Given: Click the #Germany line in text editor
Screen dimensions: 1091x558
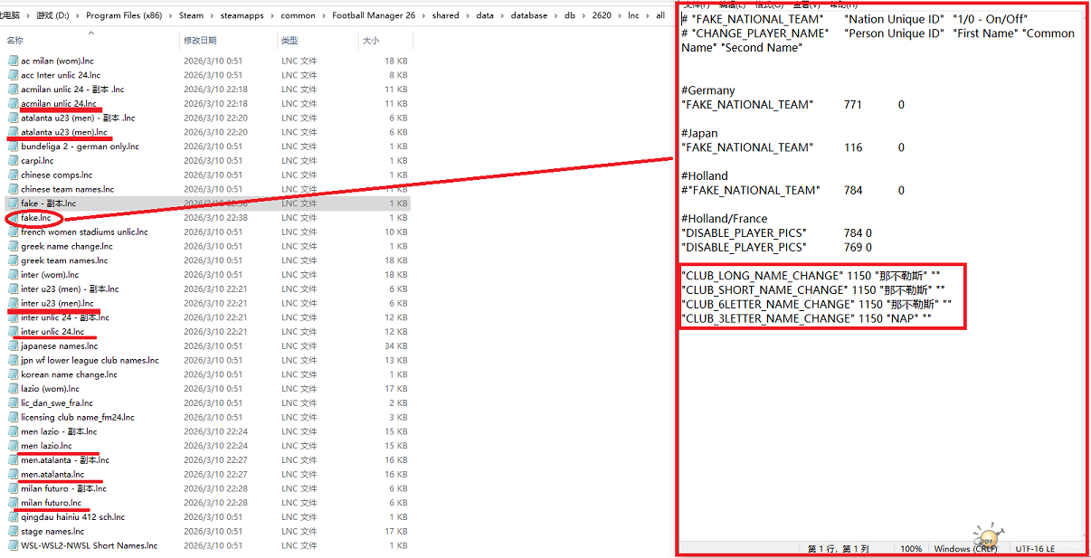Looking at the screenshot, I should 707,90.
